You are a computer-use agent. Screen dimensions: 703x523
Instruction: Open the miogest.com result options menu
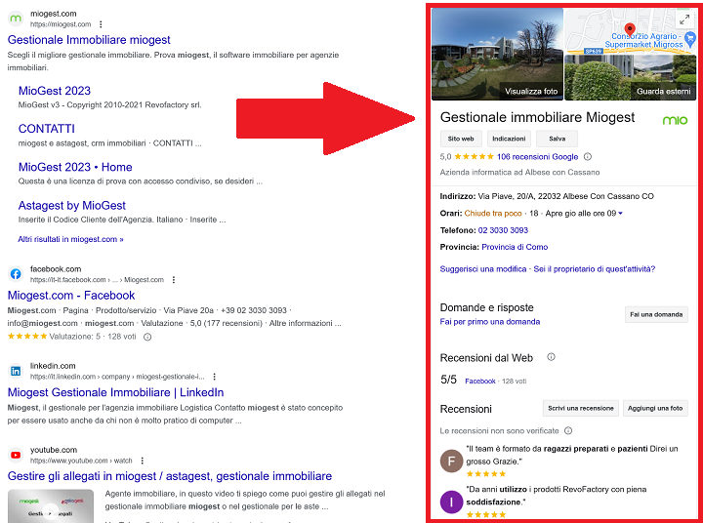pyautogui.click(x=101, y=24)
